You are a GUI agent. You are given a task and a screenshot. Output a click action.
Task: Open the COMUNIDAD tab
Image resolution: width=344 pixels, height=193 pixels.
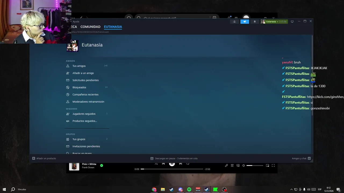coord(90,27)
